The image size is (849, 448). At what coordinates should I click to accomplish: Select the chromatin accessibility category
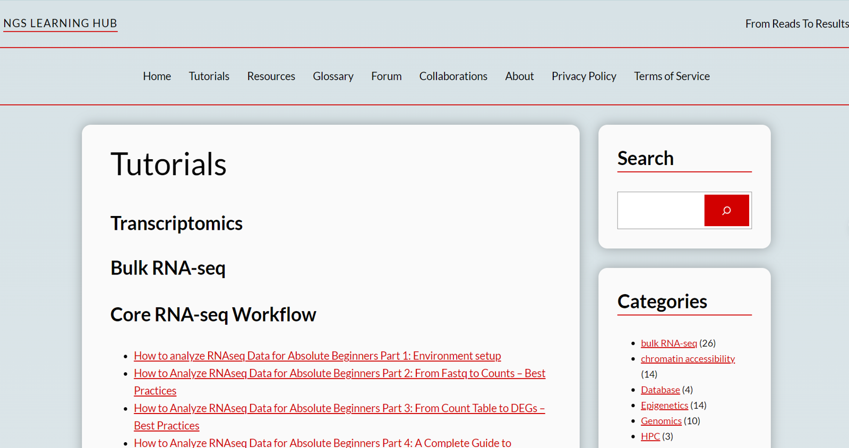[x=687, y=359]
